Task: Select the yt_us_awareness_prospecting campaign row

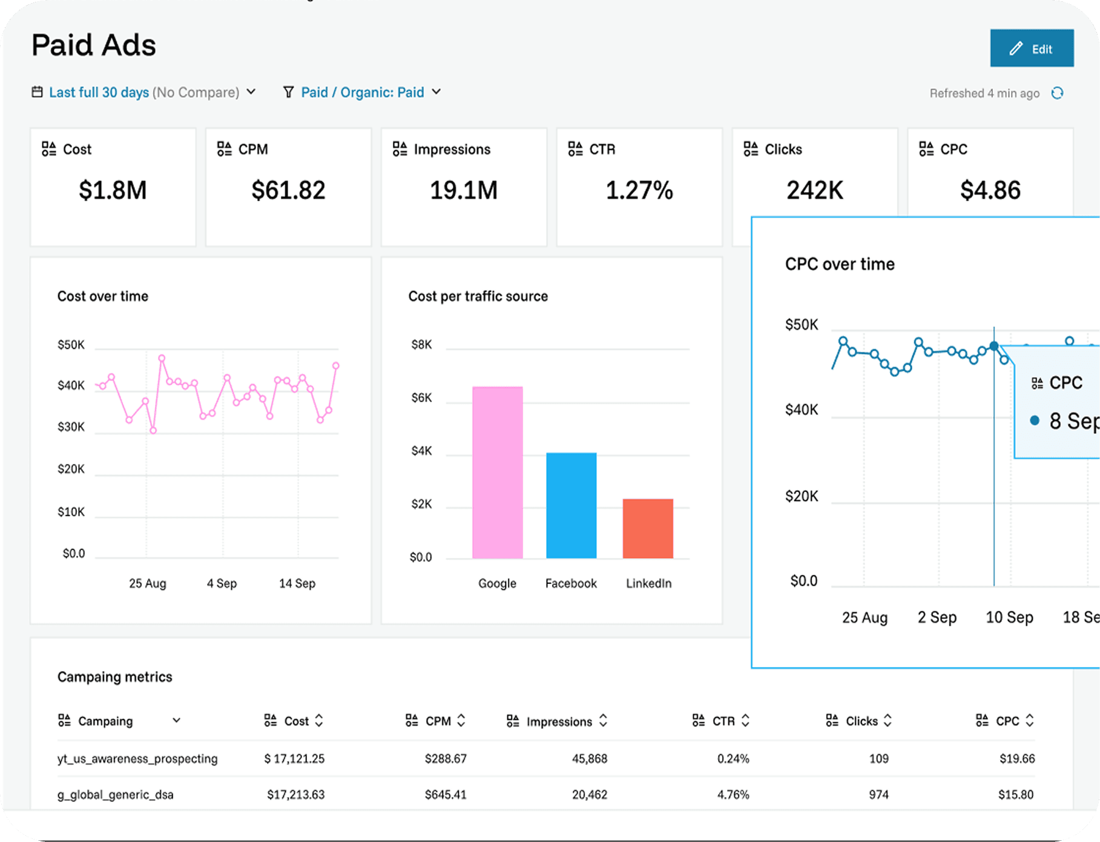Action: click(546, 758)
